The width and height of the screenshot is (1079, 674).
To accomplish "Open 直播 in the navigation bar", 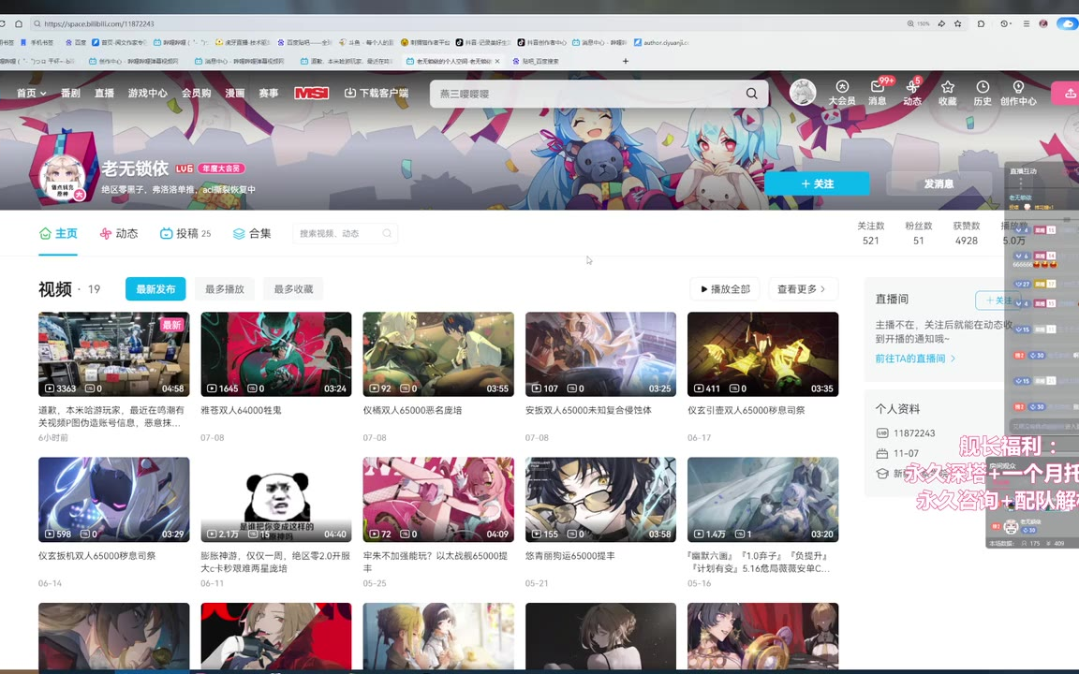I will (x=105, y=93).
